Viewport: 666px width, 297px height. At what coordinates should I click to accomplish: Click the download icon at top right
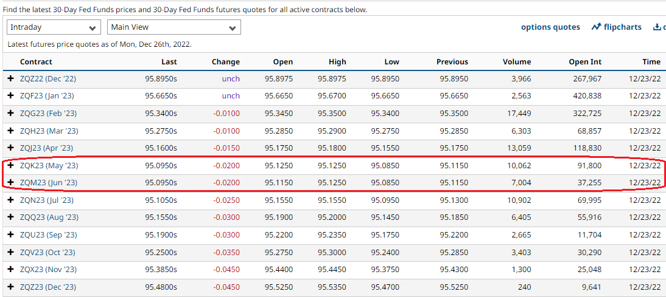[657, 27]
